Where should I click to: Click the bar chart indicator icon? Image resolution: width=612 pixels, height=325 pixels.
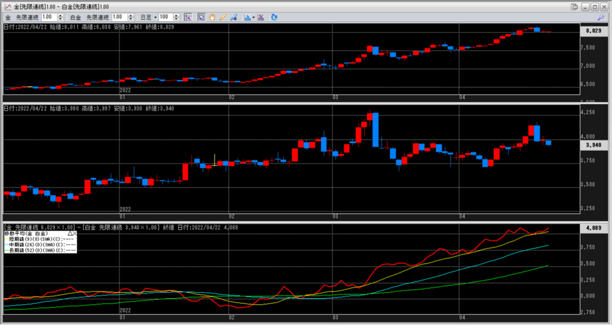246,17
